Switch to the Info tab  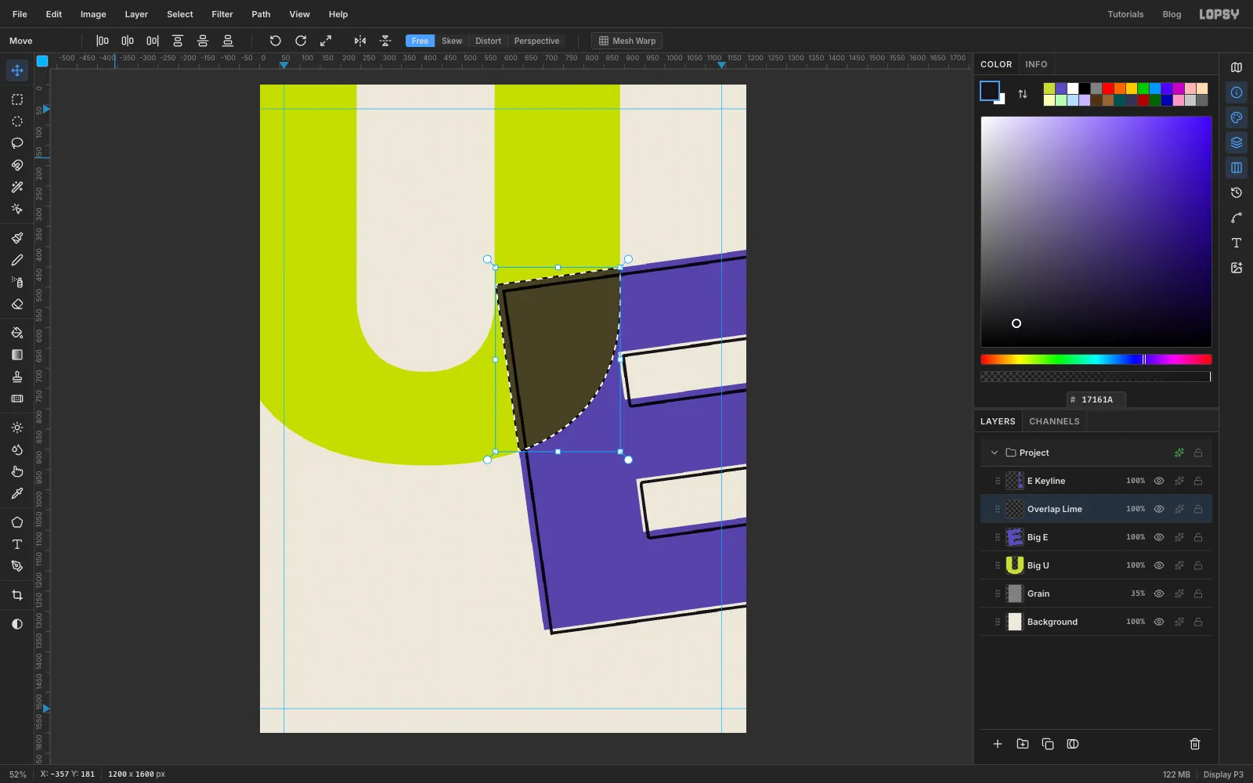pos(1036,64)
